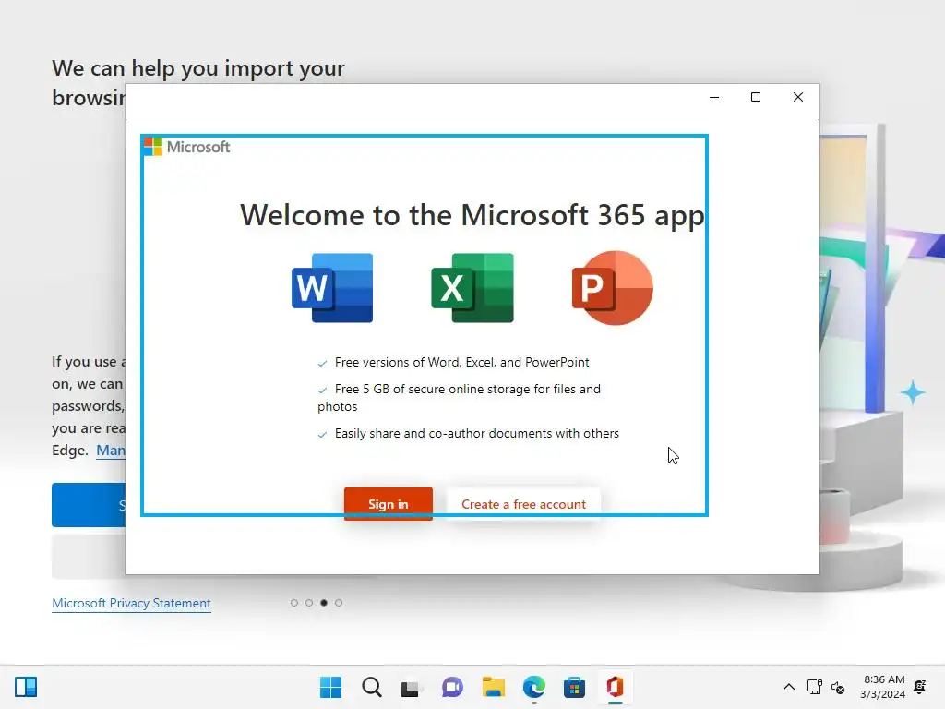Image resolution: width=945 pixels, height=709 pixels.
Task: Choose Create a free account
Action: (x=523, y=503)
